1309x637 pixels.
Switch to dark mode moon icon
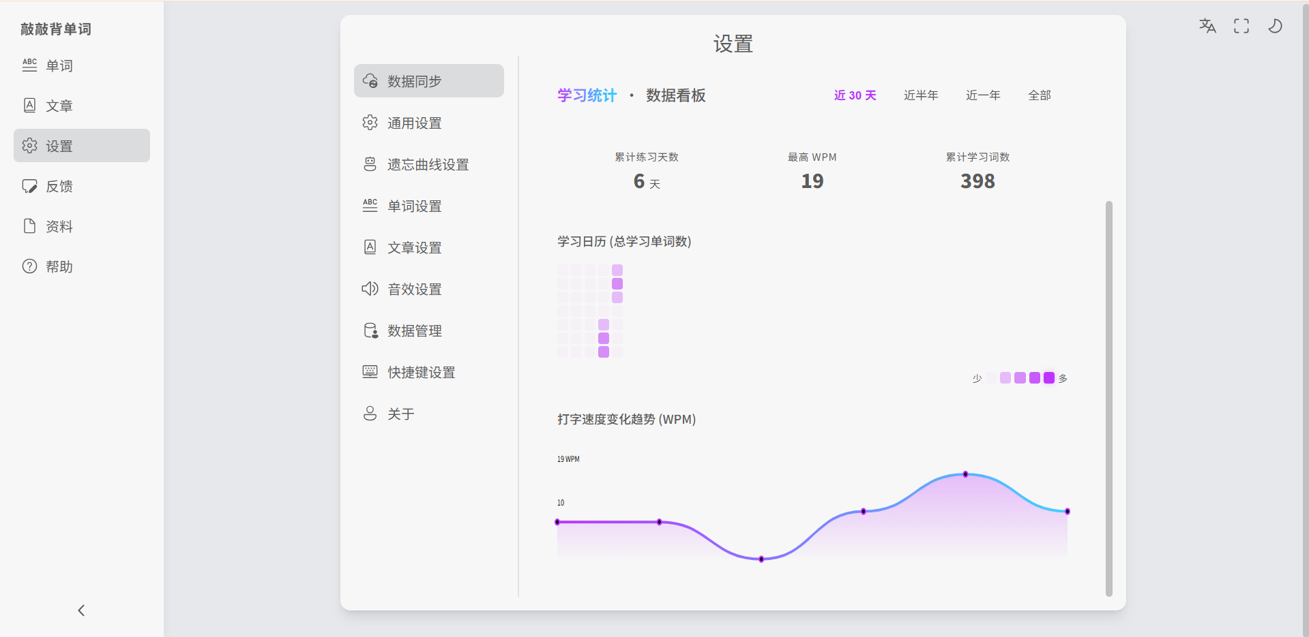[x=1275, y=26]
